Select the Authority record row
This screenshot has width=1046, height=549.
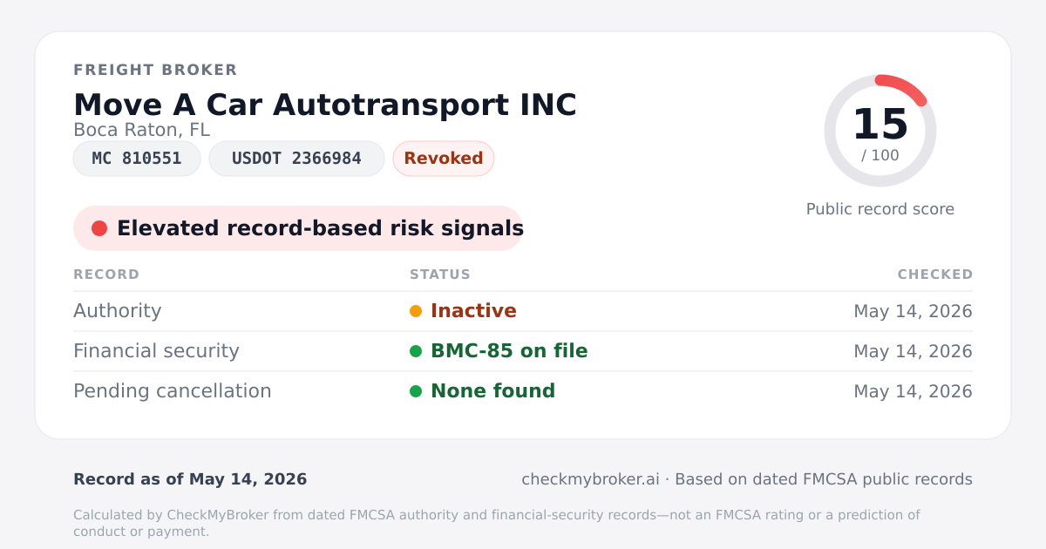(523, 311)
